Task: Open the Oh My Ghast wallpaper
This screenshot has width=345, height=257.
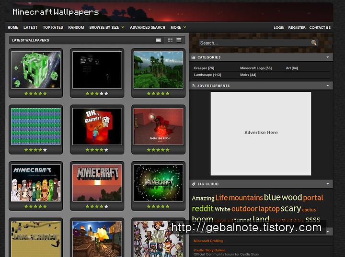Action: pos(97,126)
